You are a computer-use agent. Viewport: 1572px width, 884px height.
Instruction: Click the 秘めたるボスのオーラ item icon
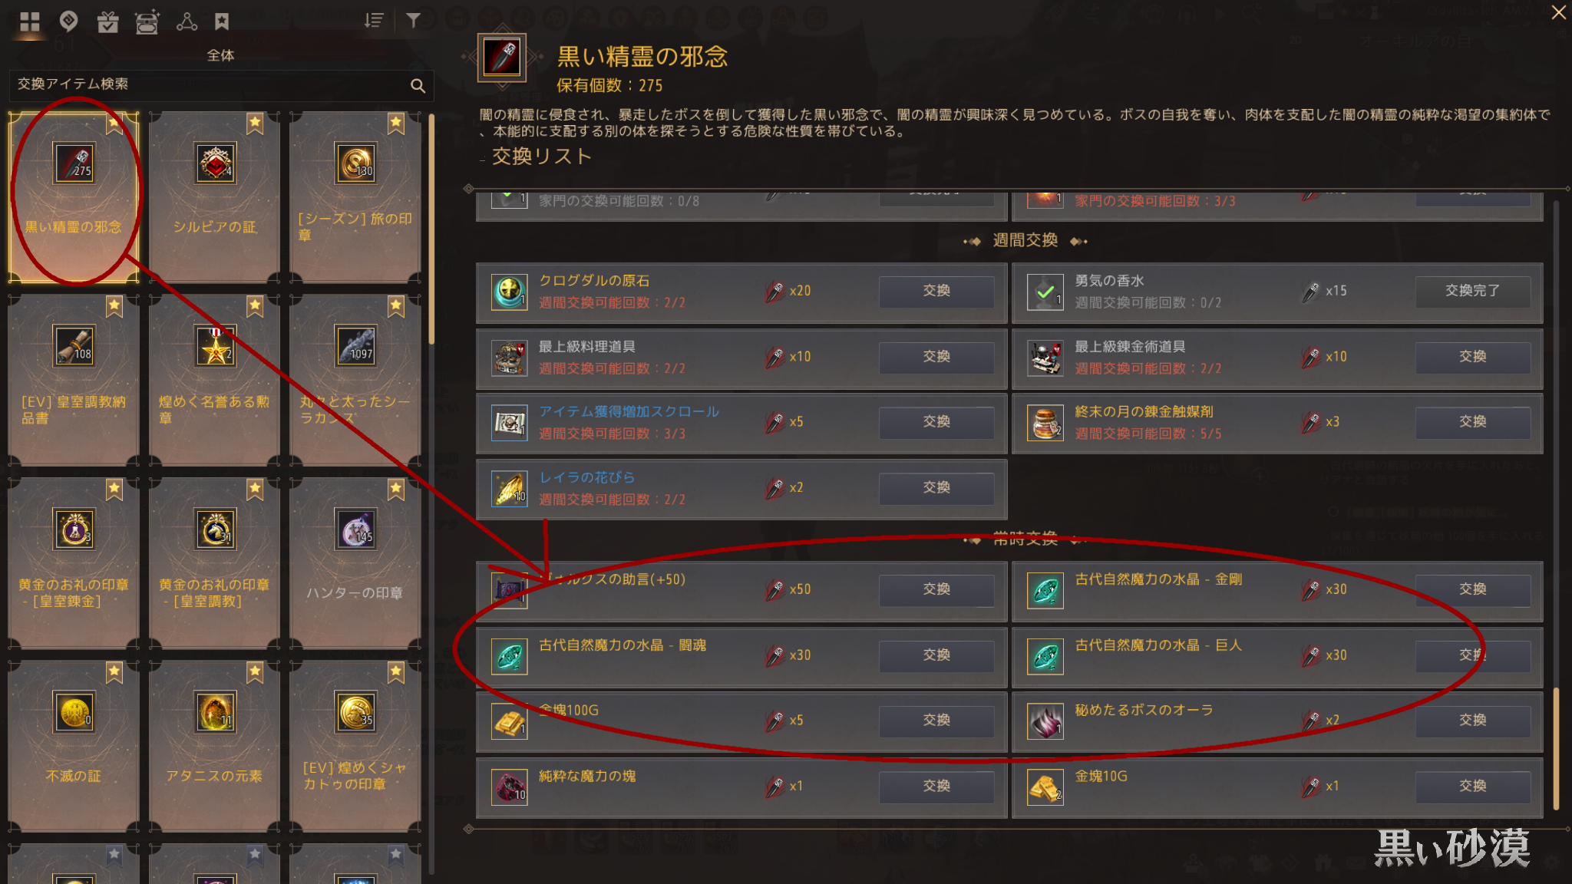tap(1045, 721)
